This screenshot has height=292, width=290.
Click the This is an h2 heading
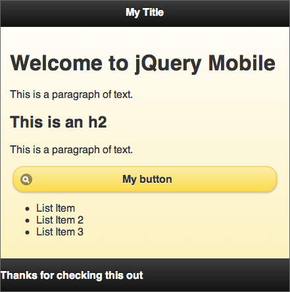59,122
